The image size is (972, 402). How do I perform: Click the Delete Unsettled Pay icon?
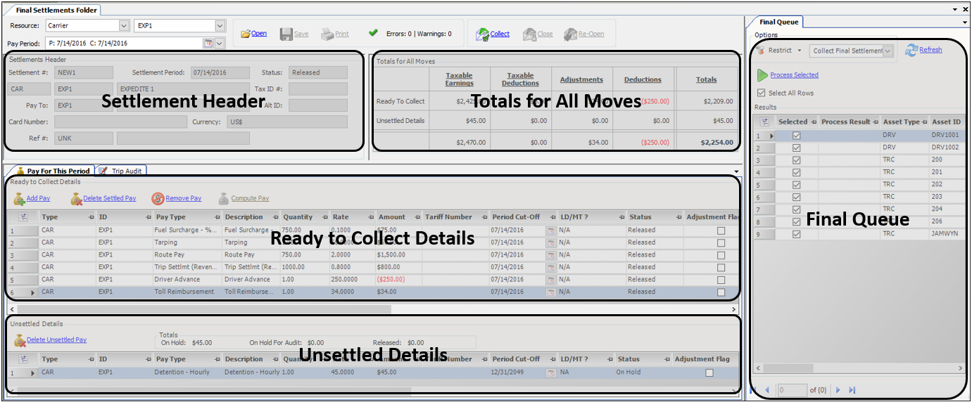point(20,341)
